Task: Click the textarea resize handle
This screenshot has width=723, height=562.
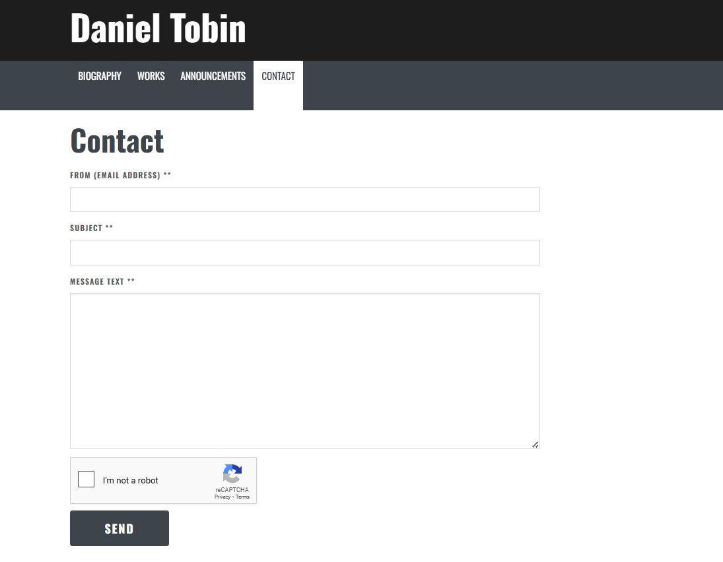Action: tap(535, 444)
